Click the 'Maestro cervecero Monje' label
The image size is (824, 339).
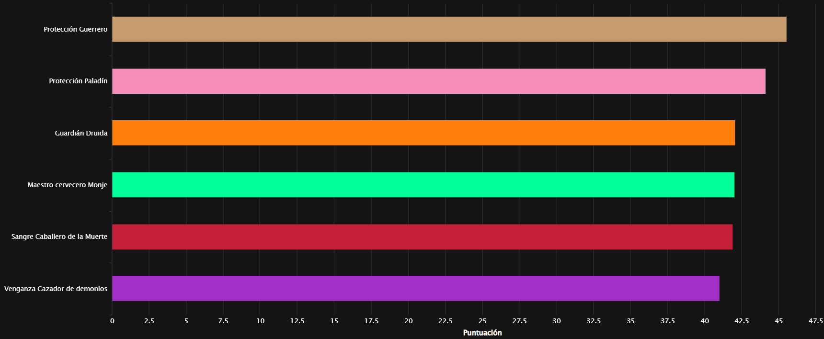[x=68, y=185]
